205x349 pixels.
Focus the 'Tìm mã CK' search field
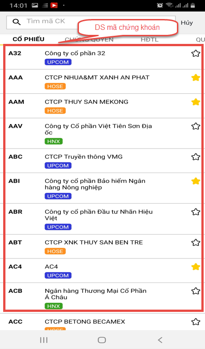91,22
